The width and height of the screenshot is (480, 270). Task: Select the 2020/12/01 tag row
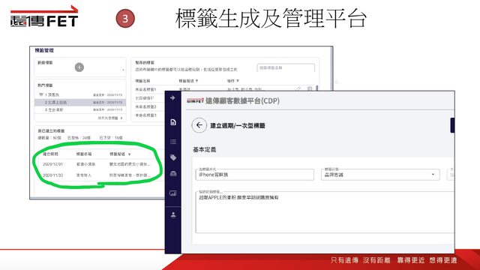tap(97, 164)
